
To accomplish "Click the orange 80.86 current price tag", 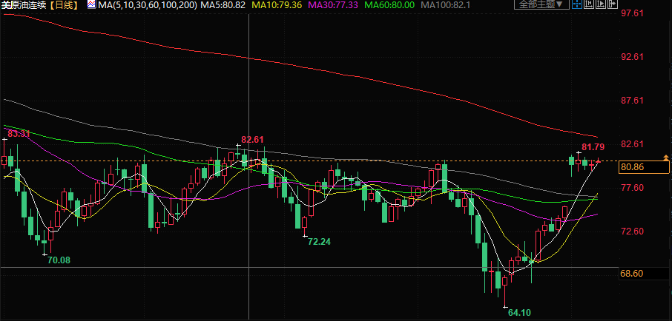I will (x=644, y=167).
